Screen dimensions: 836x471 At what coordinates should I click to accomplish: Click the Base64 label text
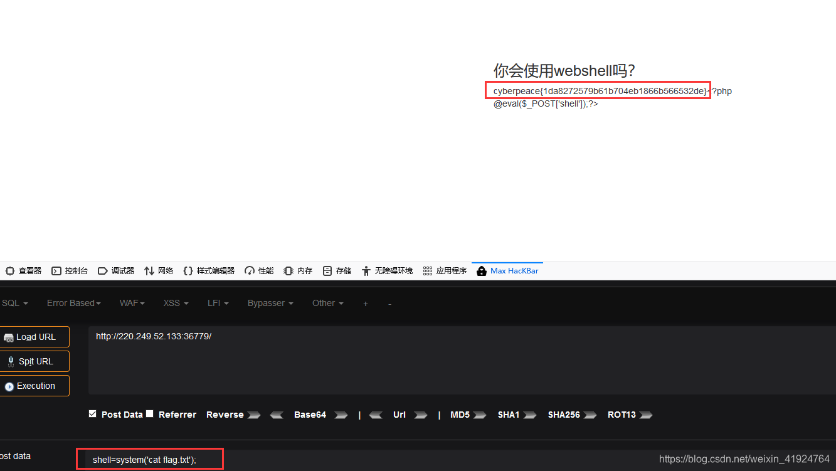(x=310, y=415)
